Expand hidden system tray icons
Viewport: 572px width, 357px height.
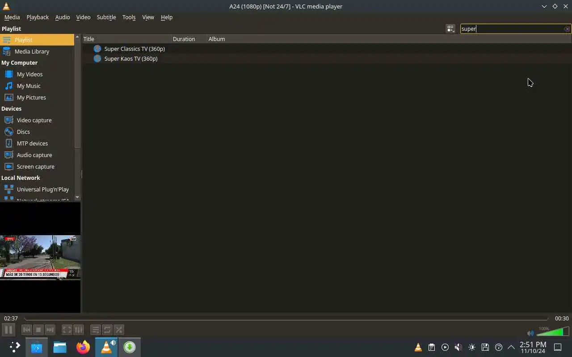[511, 347]
